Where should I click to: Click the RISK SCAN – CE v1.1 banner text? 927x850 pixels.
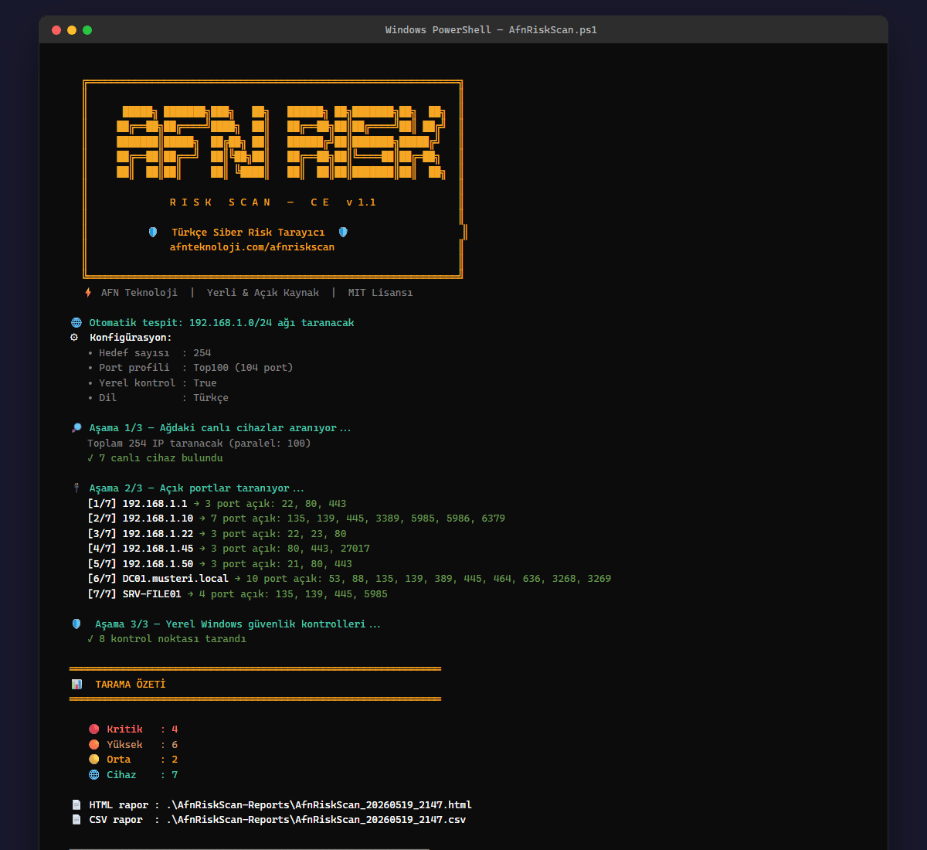click(273, 202)
